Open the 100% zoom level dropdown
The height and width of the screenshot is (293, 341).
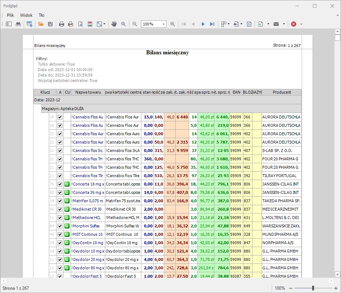coord(164,24)
